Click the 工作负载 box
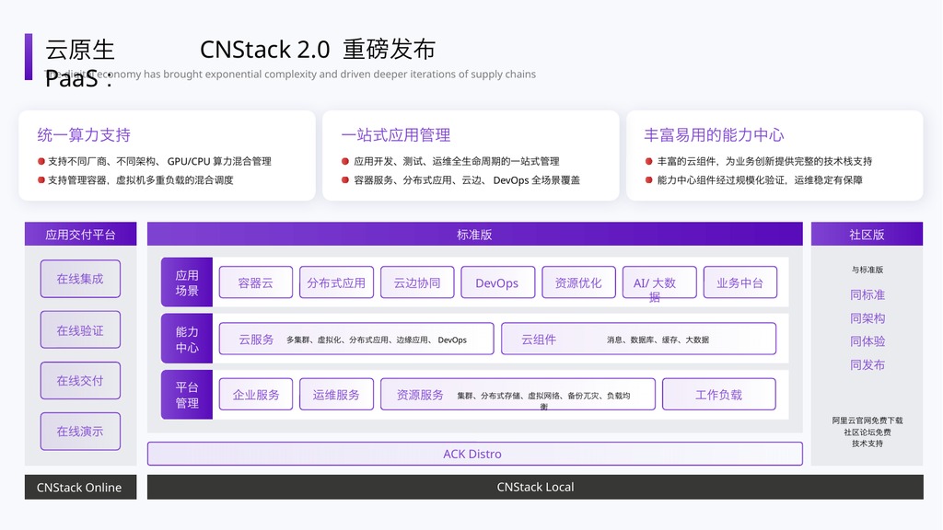 (718, 394)
